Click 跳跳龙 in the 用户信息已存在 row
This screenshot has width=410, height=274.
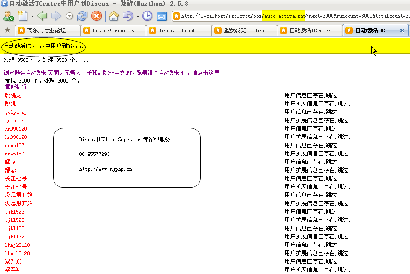click(13, 95)
